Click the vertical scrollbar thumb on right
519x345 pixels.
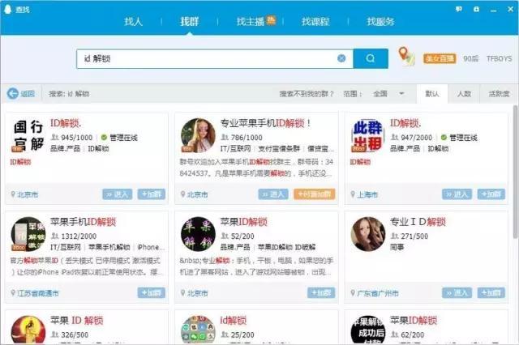coord(515,172)
